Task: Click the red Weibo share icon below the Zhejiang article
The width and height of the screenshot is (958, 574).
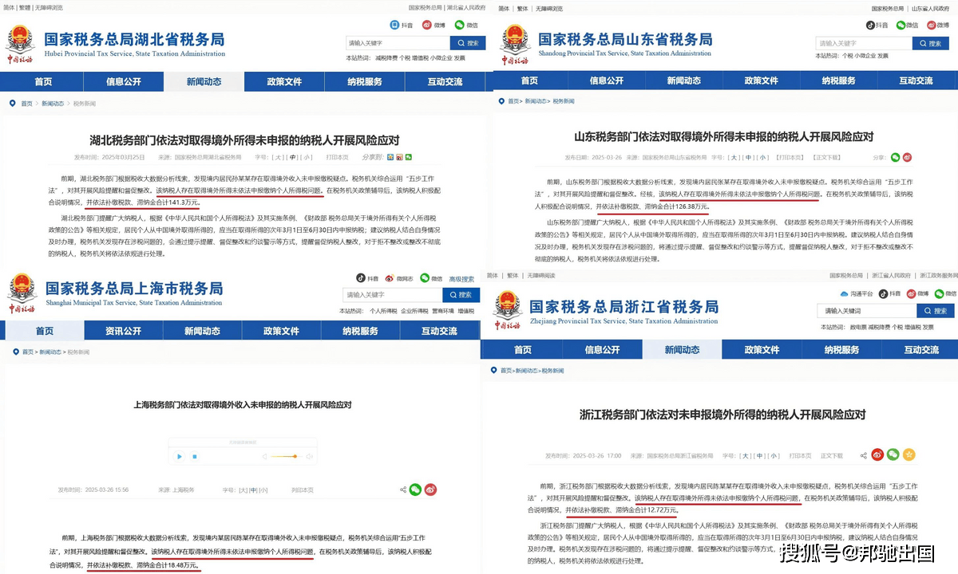Action: click(878, 454)
